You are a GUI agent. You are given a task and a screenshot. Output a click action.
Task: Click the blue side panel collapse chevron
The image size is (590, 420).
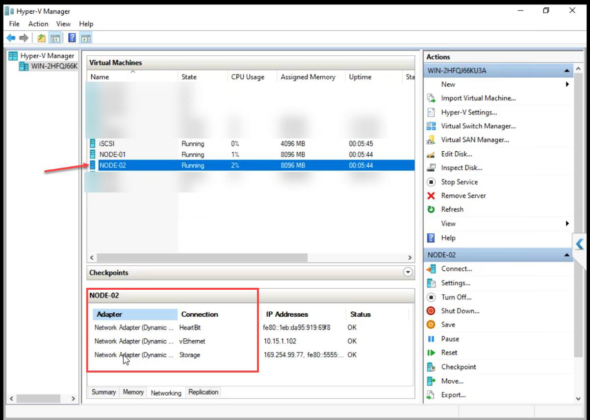580,244
